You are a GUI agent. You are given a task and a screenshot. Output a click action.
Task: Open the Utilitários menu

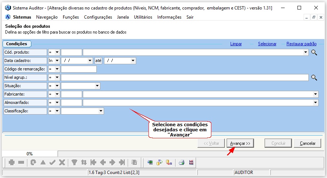pos(143,17)
